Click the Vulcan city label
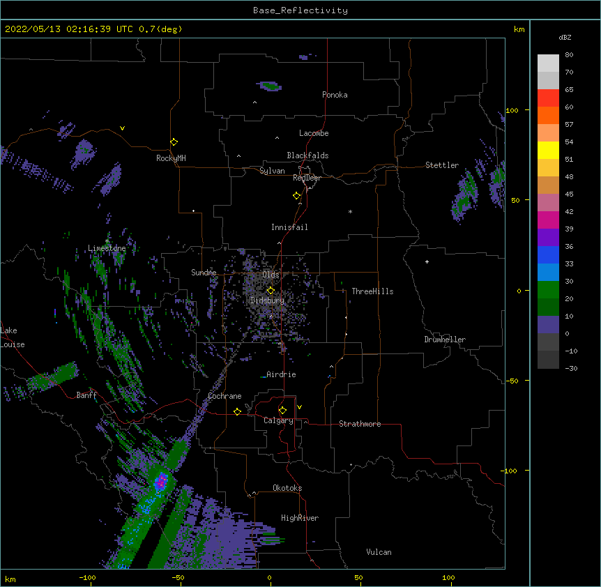 (379, 552)
